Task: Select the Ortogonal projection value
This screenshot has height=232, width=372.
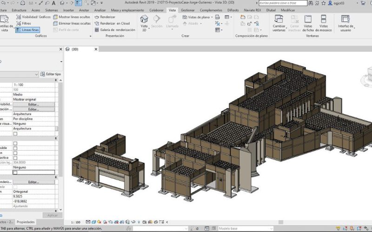Action: coord(33,192)
